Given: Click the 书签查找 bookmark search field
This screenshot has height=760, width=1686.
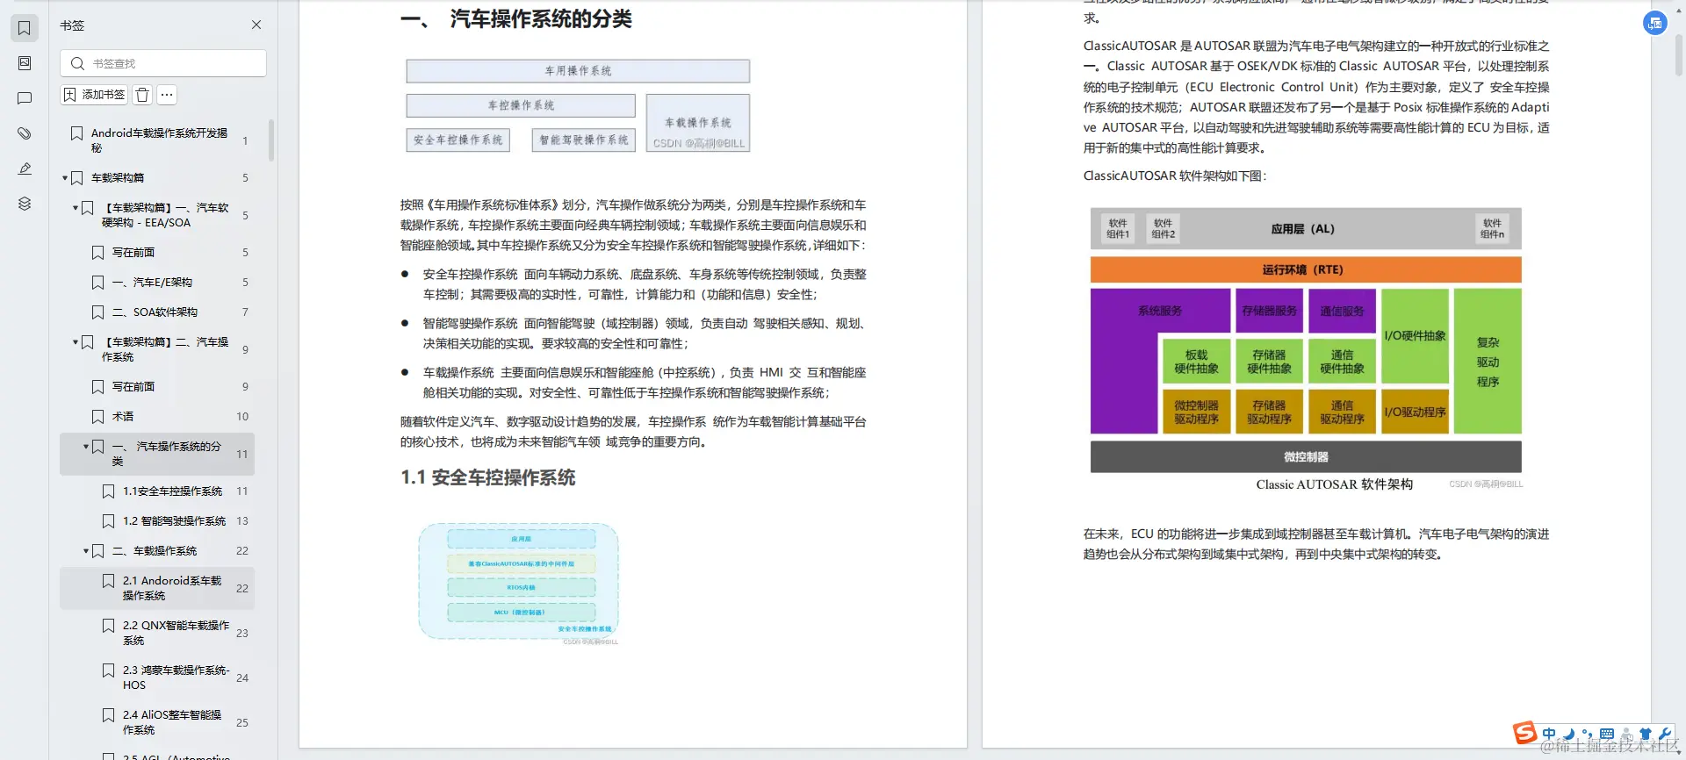Looking at the screenshot, I should coord(163,63).
